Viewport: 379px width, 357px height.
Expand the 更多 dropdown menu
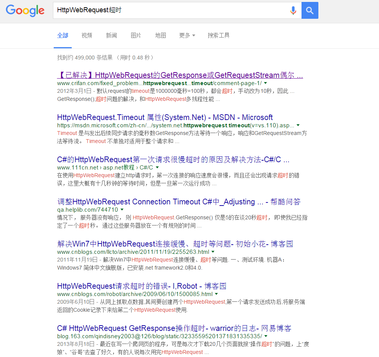187,36
